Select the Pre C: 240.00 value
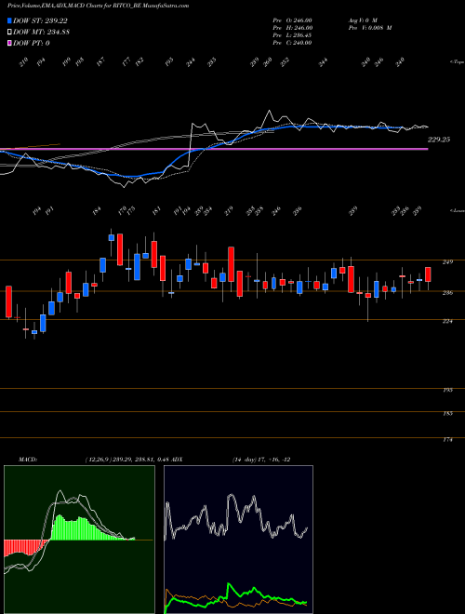465x614 pixels. [292, 43]
